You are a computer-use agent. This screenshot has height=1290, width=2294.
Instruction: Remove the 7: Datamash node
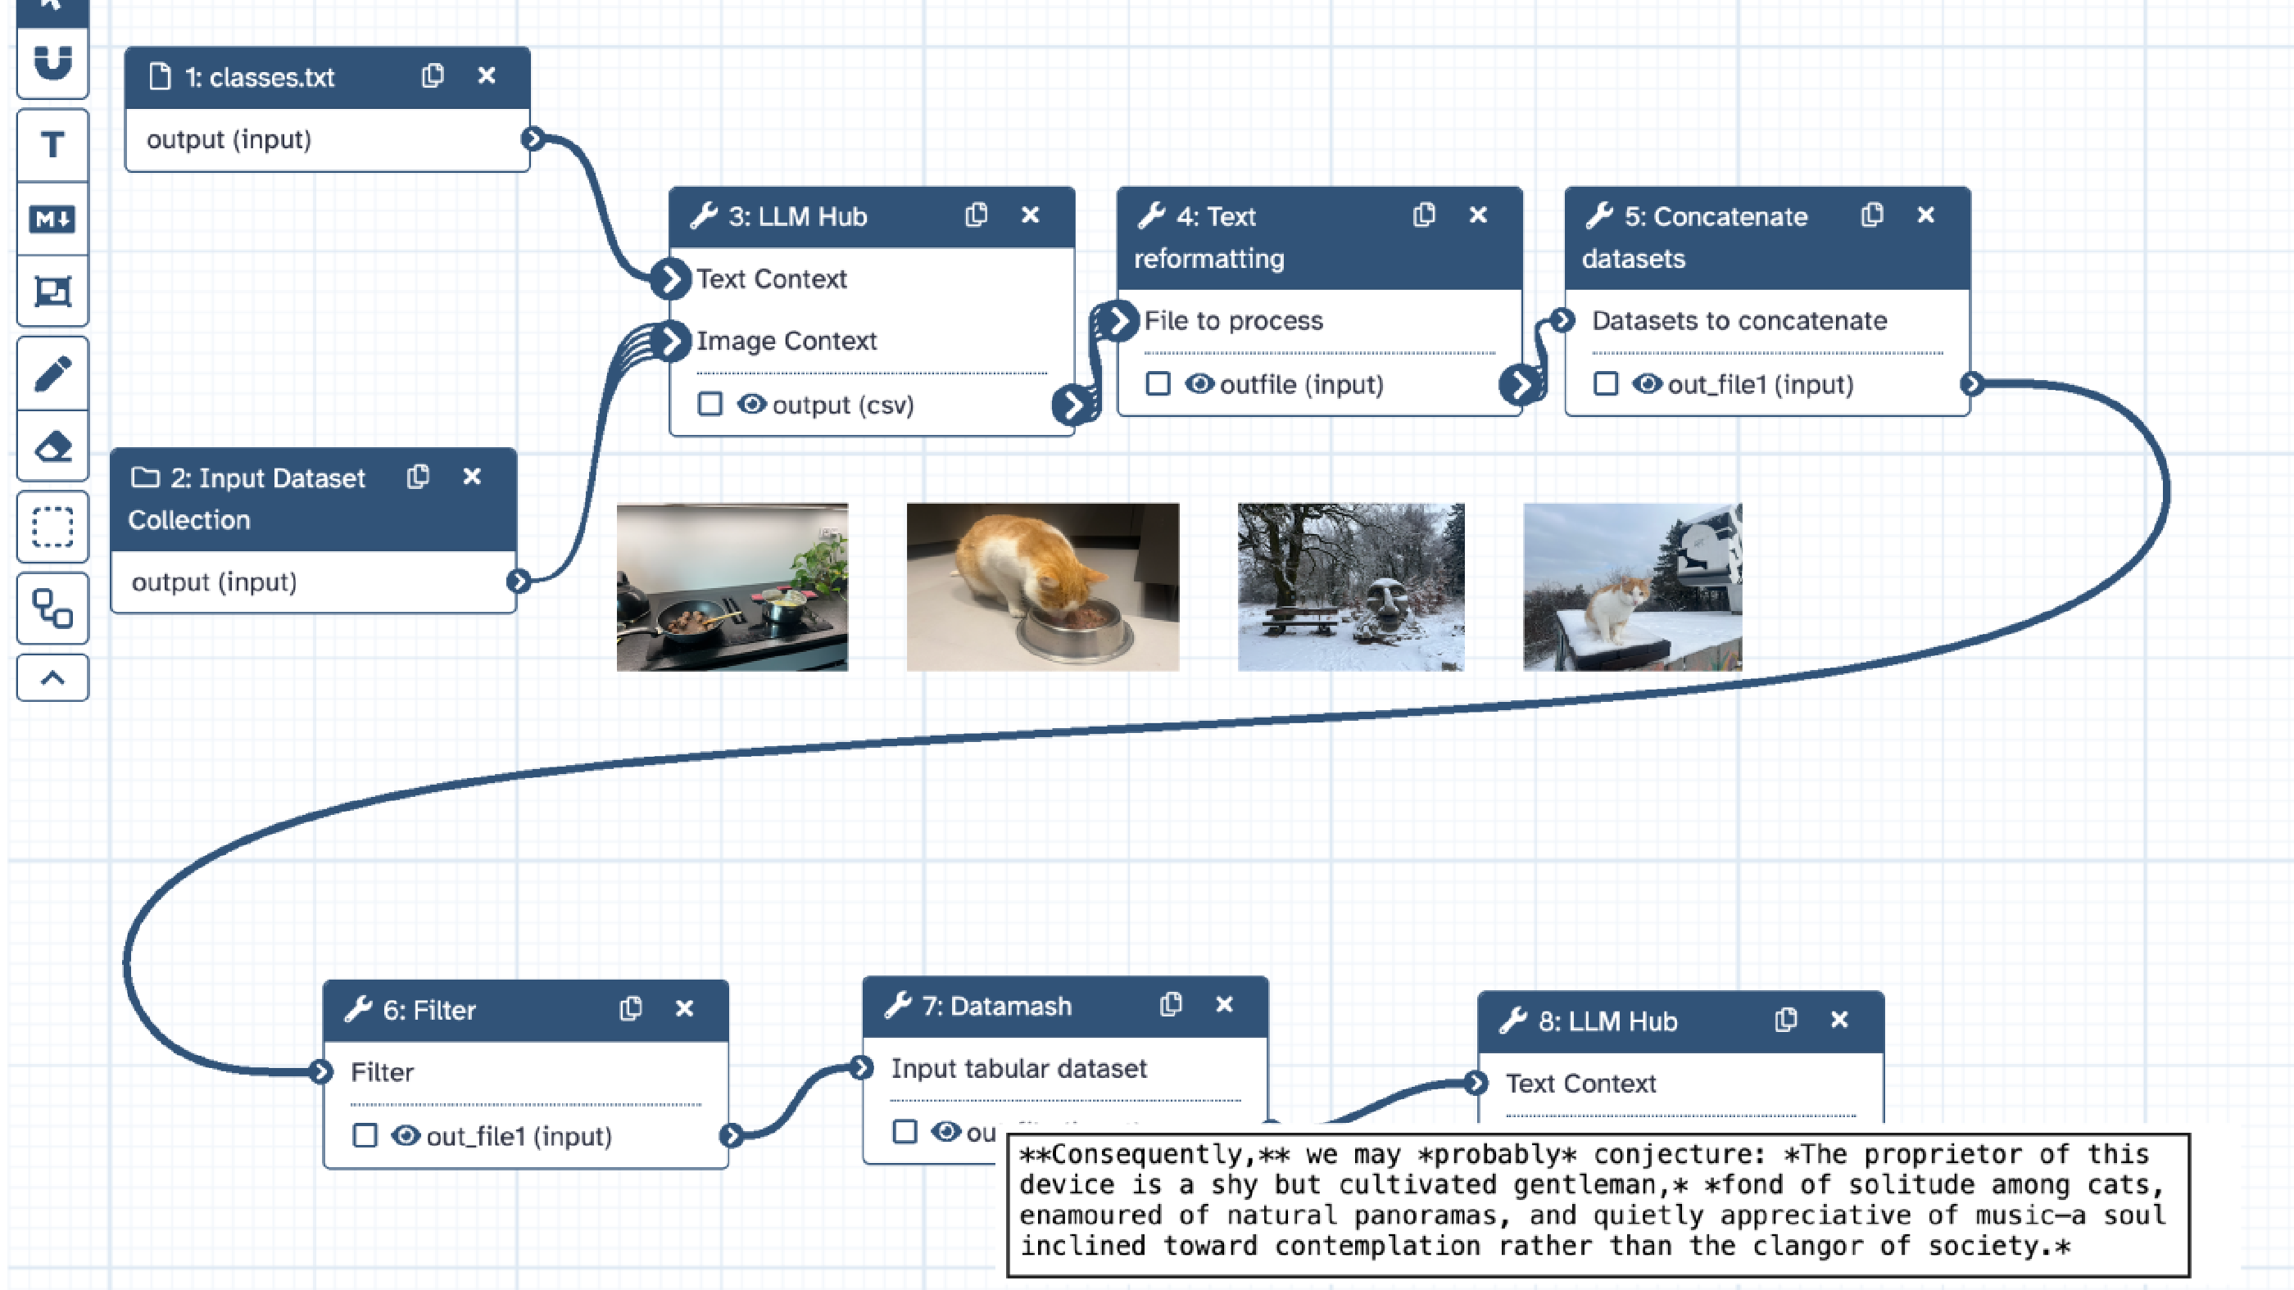1225,1005
